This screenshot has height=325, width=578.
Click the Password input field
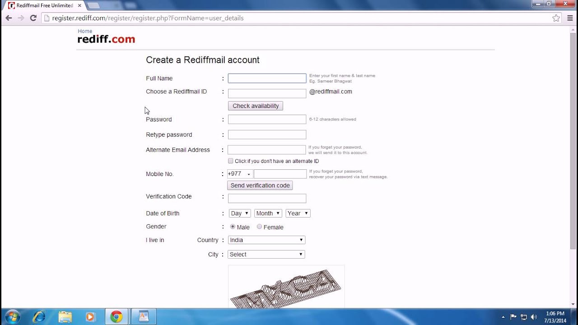pyautogui.click(x=267, y=119)
